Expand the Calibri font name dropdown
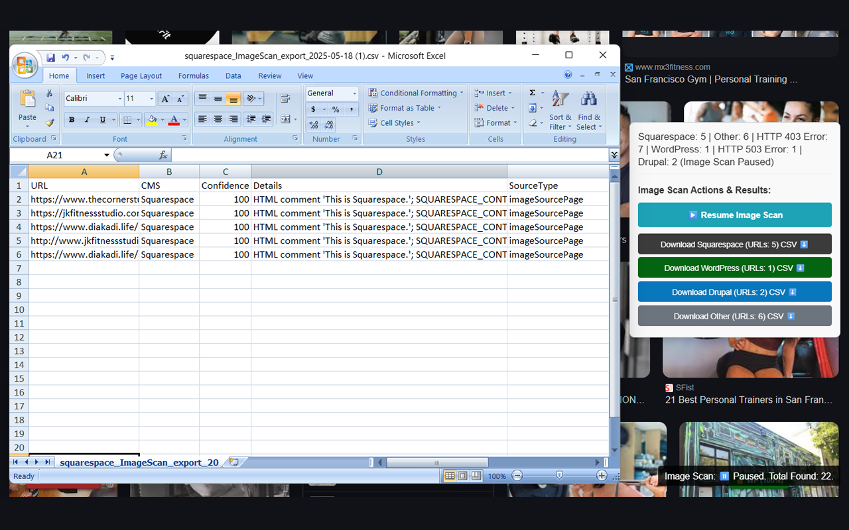Image resolution: width=849 pixels, height=530 pixels. coord(120,99)
